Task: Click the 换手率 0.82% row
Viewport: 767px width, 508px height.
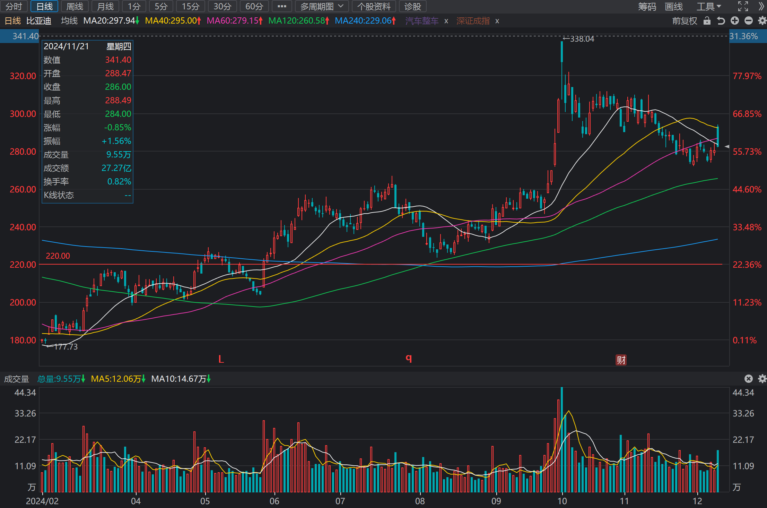Action: click(x=87, y=182)
